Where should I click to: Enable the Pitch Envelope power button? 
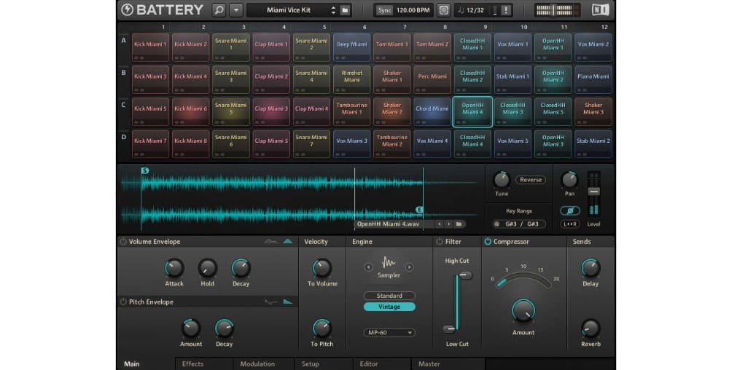point(123,302)
